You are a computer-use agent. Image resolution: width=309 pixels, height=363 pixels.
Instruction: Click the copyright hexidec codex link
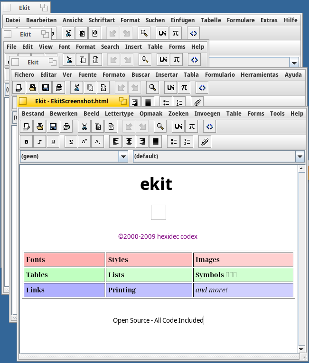coord(158,236)
